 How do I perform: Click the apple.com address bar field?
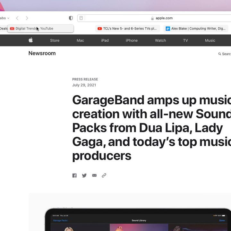[x=154, y=18]
